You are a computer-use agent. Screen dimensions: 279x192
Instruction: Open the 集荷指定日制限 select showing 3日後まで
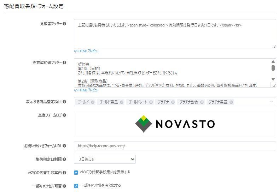(105, 159)
